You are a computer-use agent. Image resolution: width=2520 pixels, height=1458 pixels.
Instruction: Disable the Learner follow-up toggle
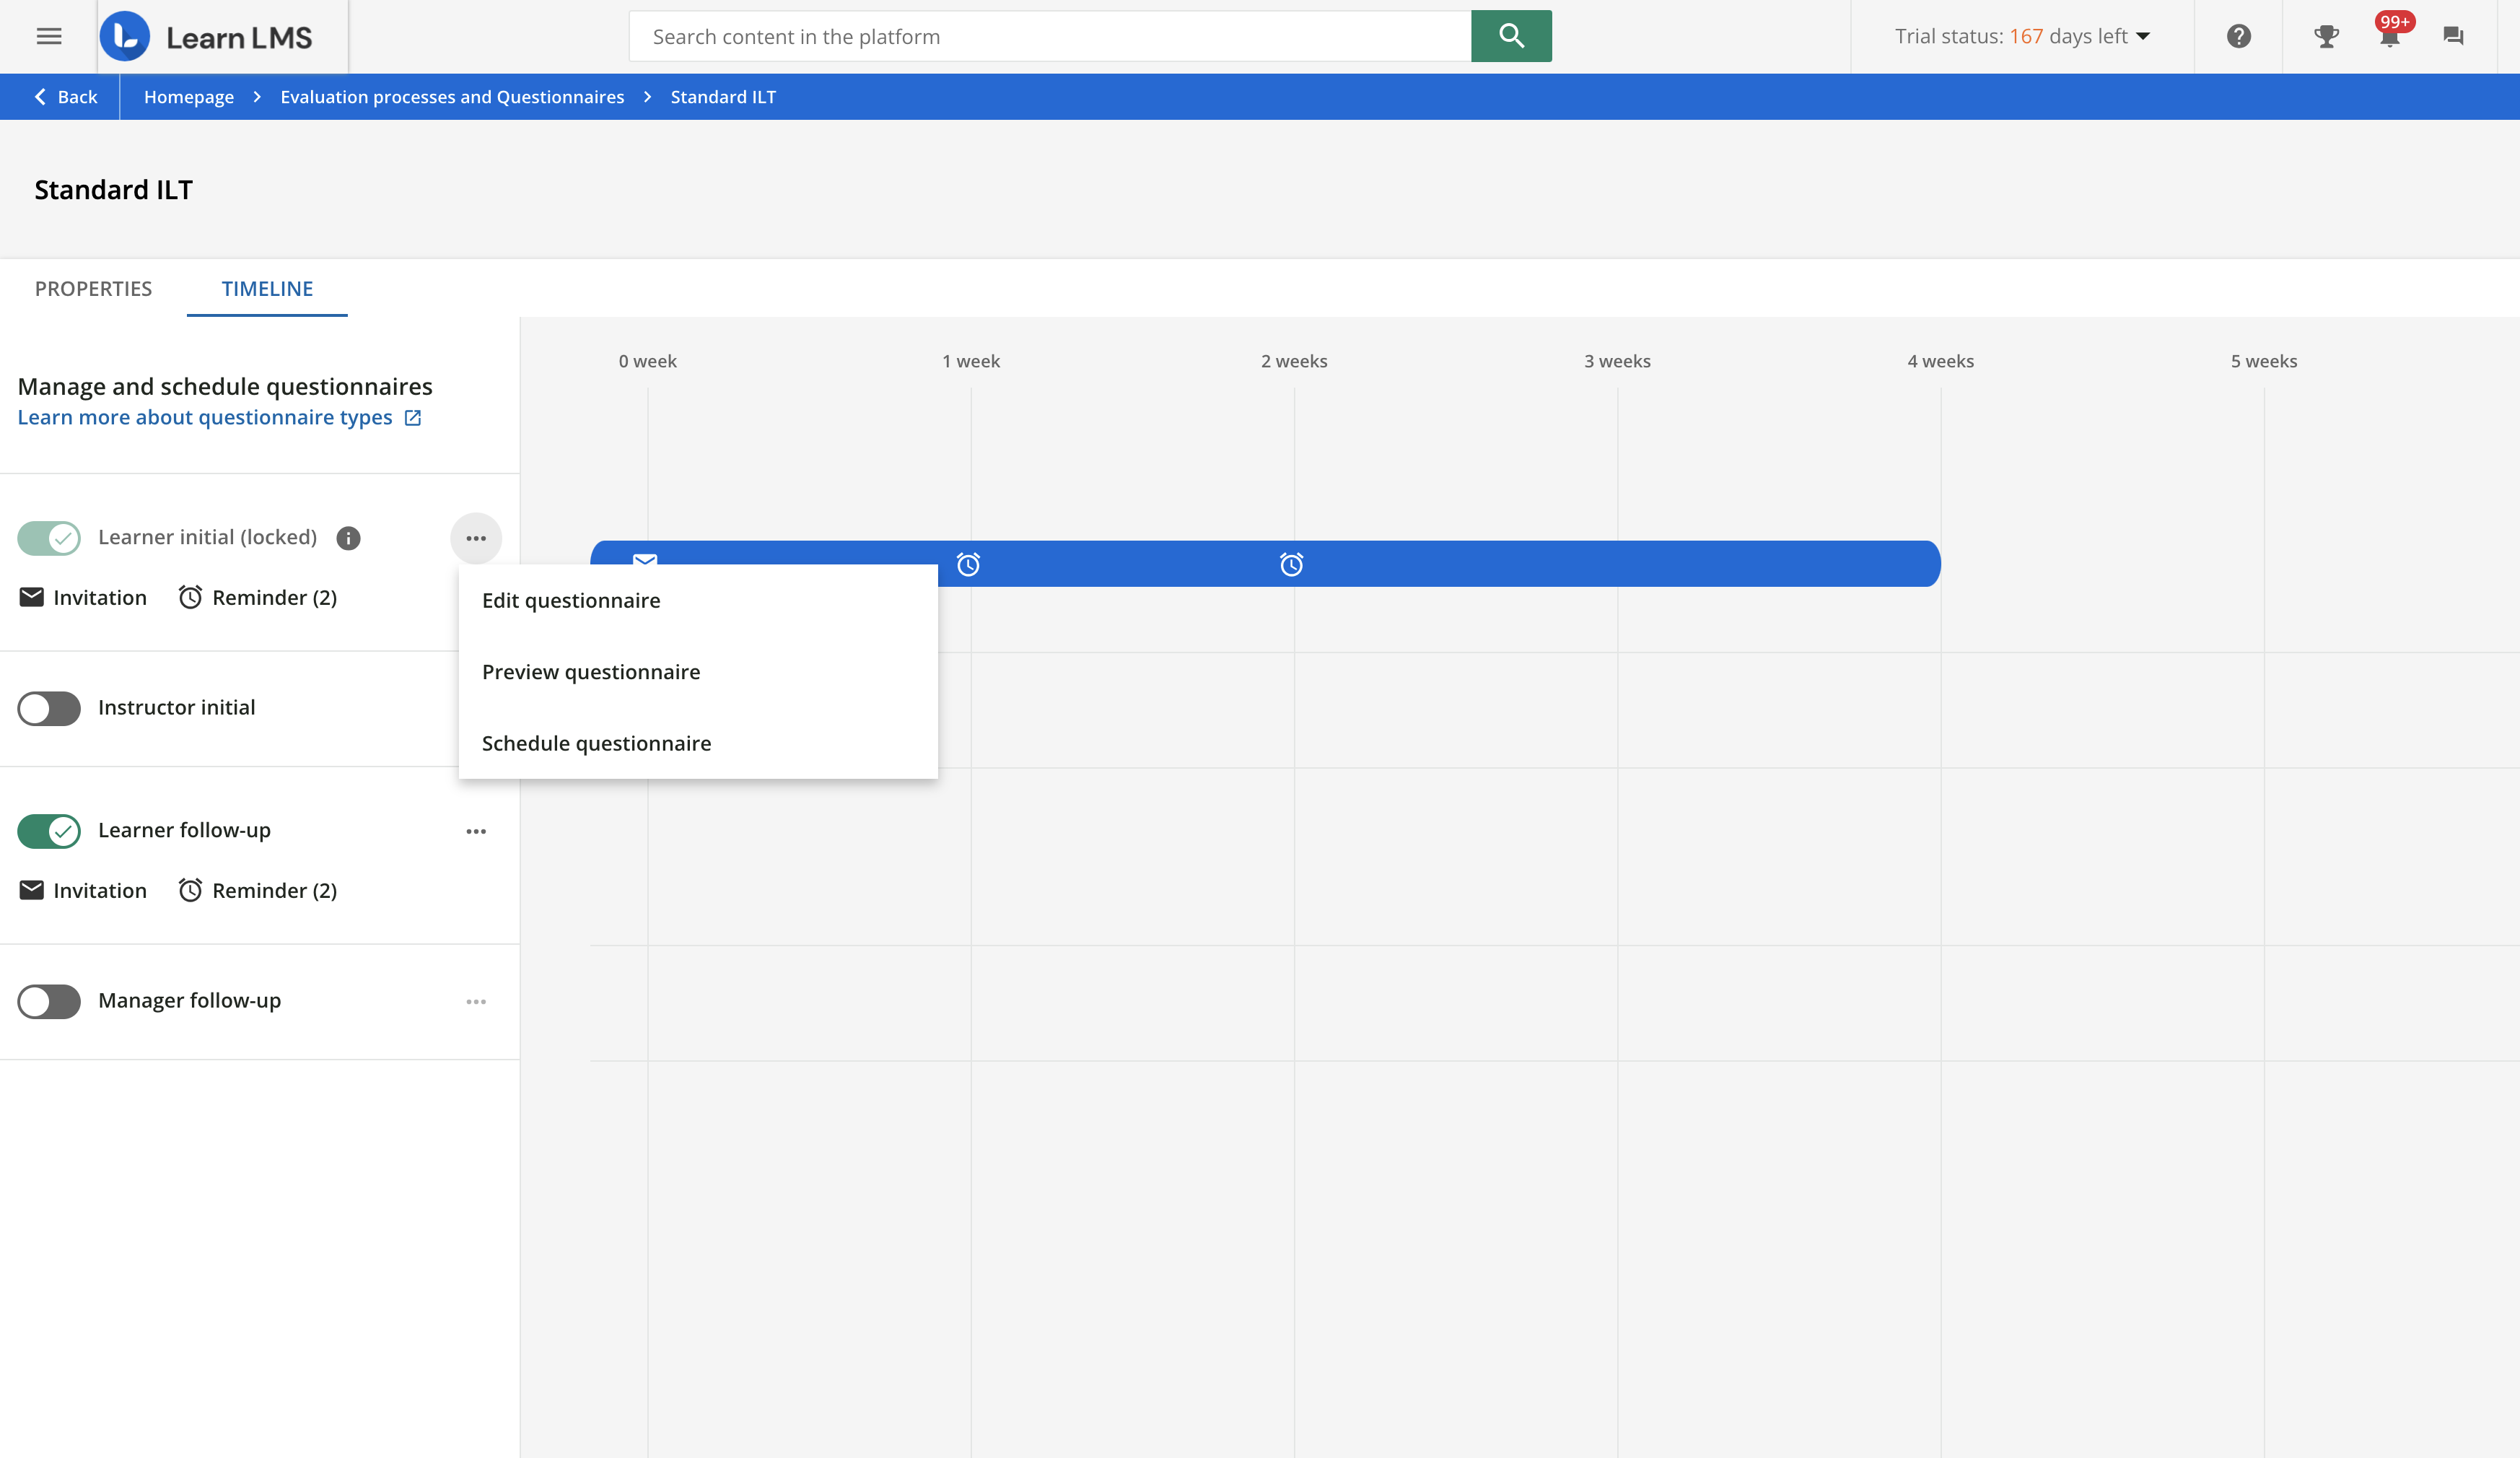(x=49, y=831)
